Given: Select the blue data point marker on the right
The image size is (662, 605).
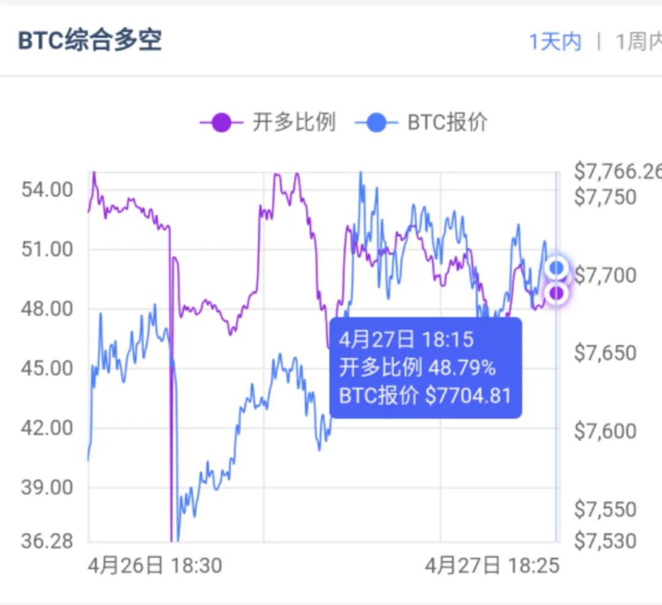Looking at the screenshot, I should tap(557, 267).
